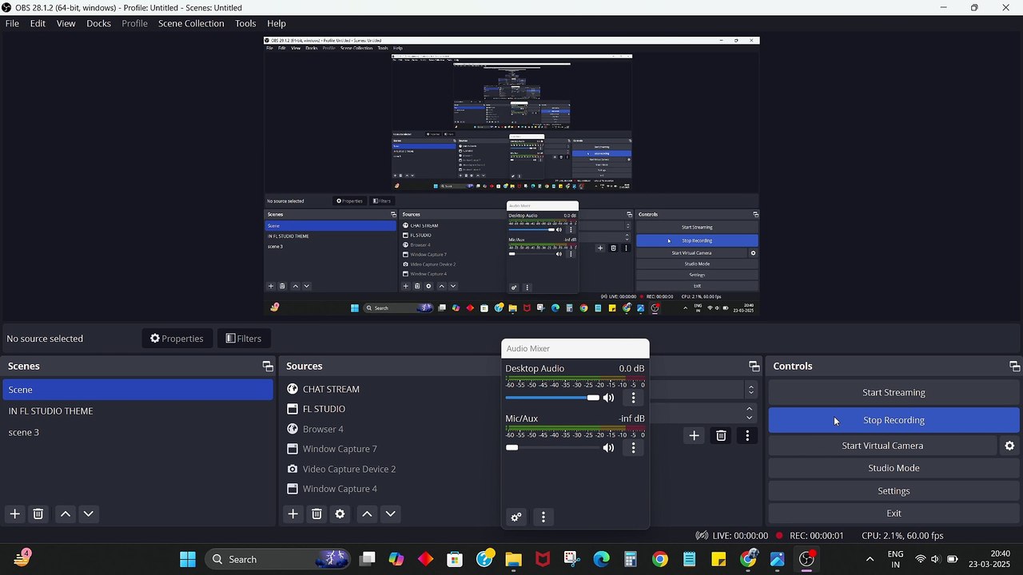The image size is (1023, 575).
Task: Click Start Streaming button
Action: (894, 392)
